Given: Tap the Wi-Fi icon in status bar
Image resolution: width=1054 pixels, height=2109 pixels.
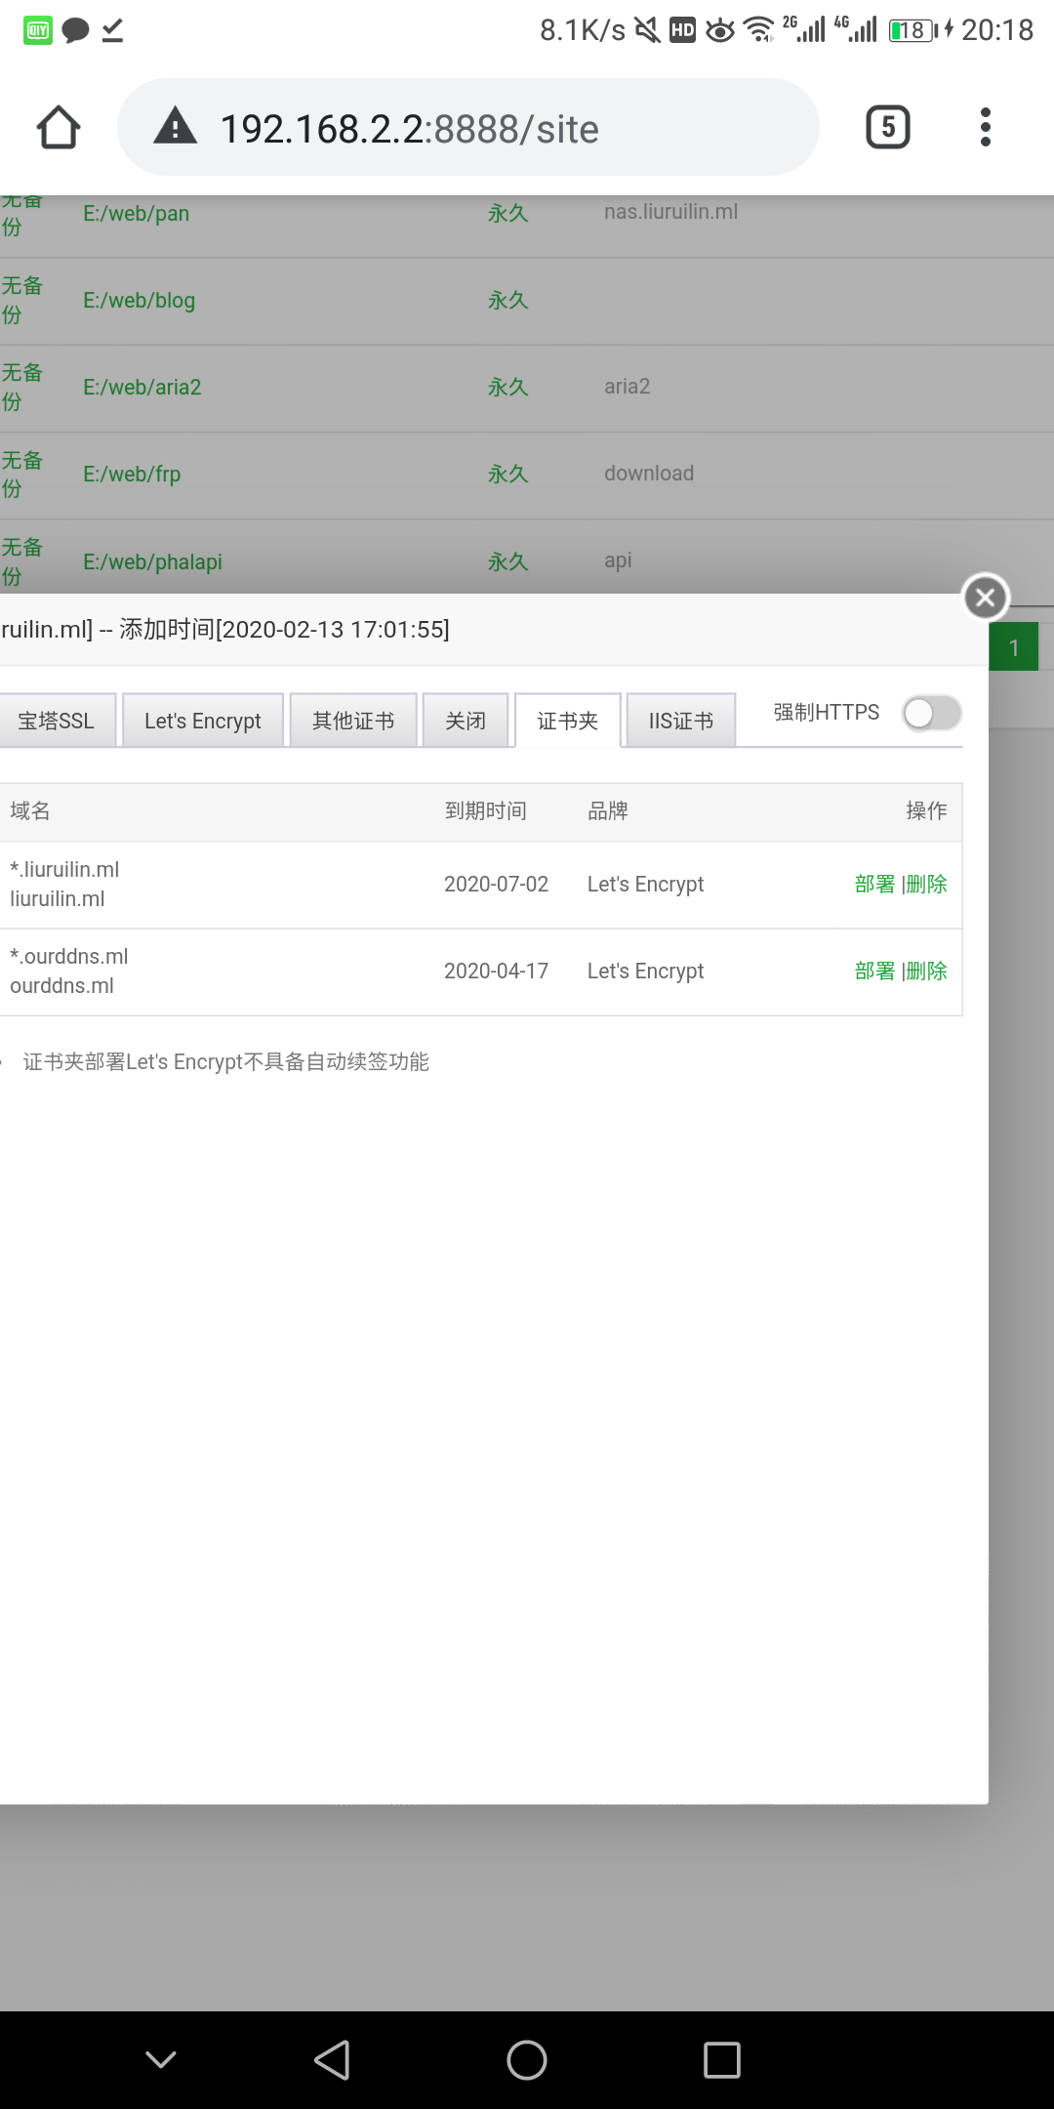Looking at the screenshot, I should coord(759,30).
